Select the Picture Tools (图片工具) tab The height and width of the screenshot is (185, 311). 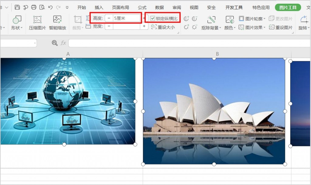288,8
